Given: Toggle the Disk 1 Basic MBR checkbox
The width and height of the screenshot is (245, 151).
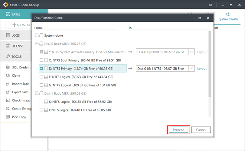Looking at the screenshot, I should (36, 93).
